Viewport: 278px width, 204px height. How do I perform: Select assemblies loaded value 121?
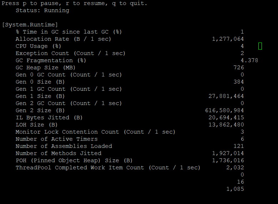239,146
